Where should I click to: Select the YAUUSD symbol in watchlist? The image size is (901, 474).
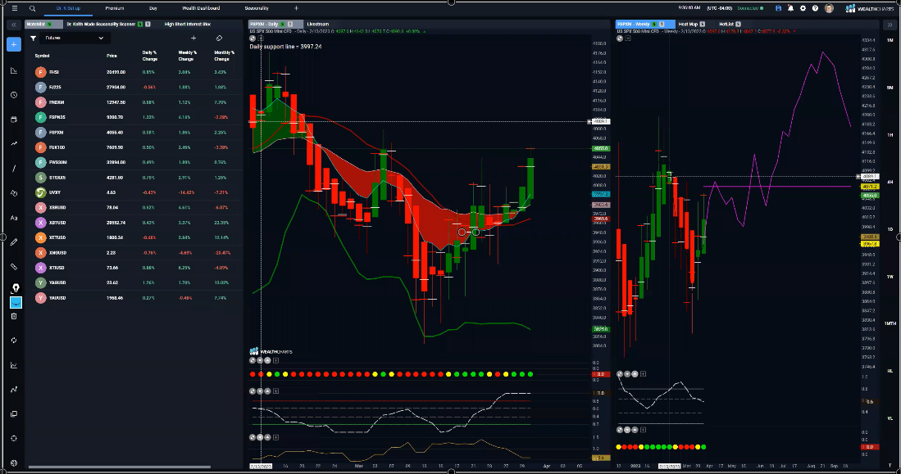click(x=57, y=298)
